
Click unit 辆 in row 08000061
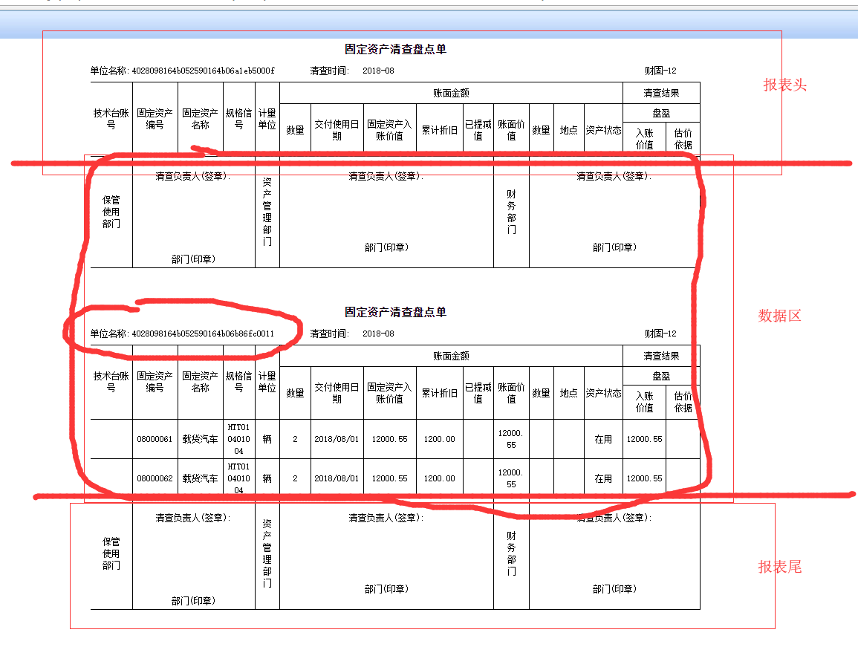(267, 439)
